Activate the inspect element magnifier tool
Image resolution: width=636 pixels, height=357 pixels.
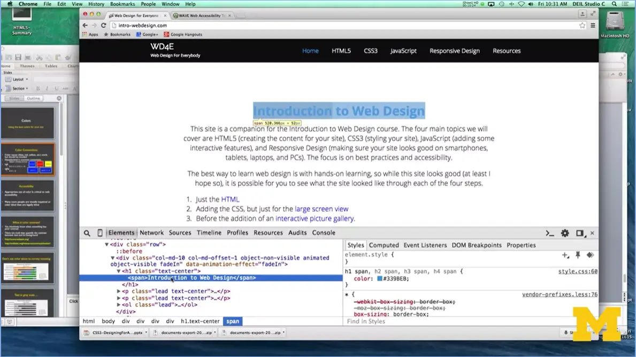(x=86, y=233)
